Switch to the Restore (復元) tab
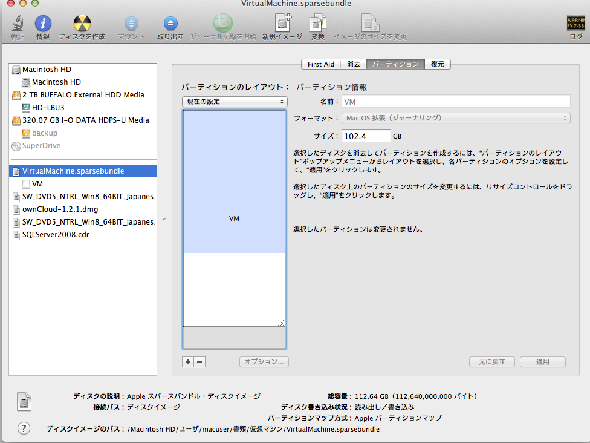The width and height of the screenshot is (590, 443). click(438, 64)
